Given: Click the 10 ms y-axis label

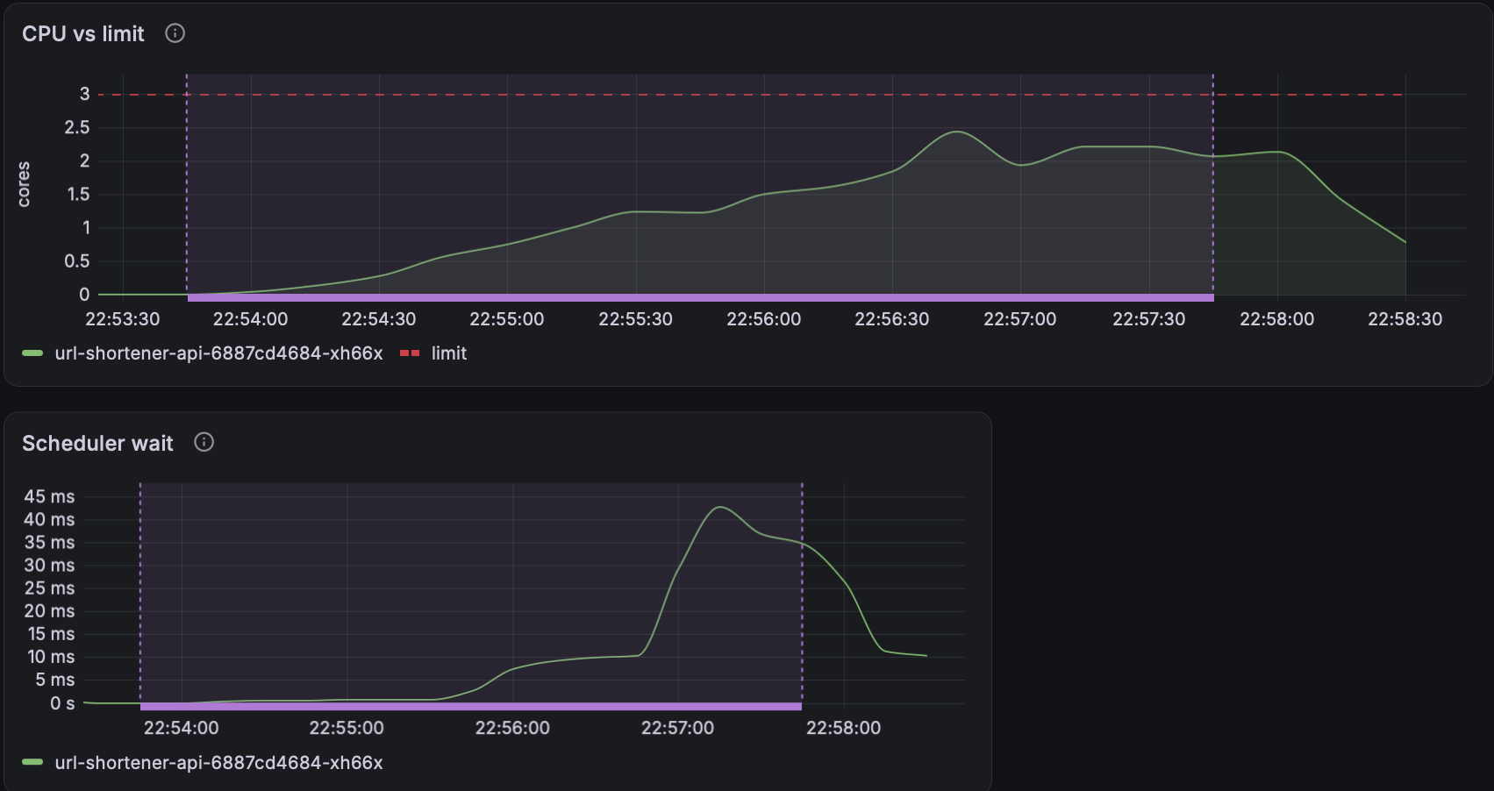Looking at the screenshot, I should 51,657.
